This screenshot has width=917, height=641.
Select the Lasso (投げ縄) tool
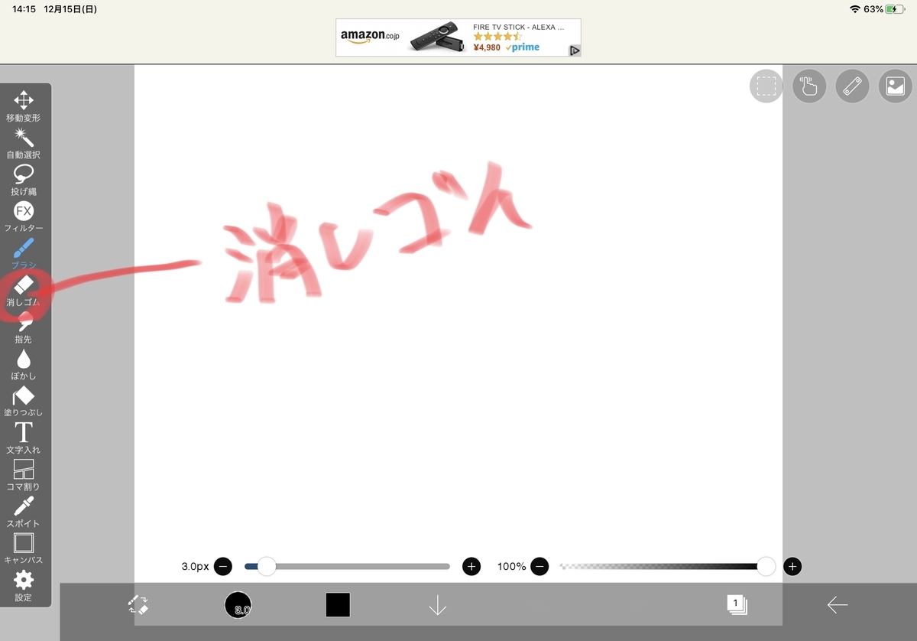(x=24, y=174)
